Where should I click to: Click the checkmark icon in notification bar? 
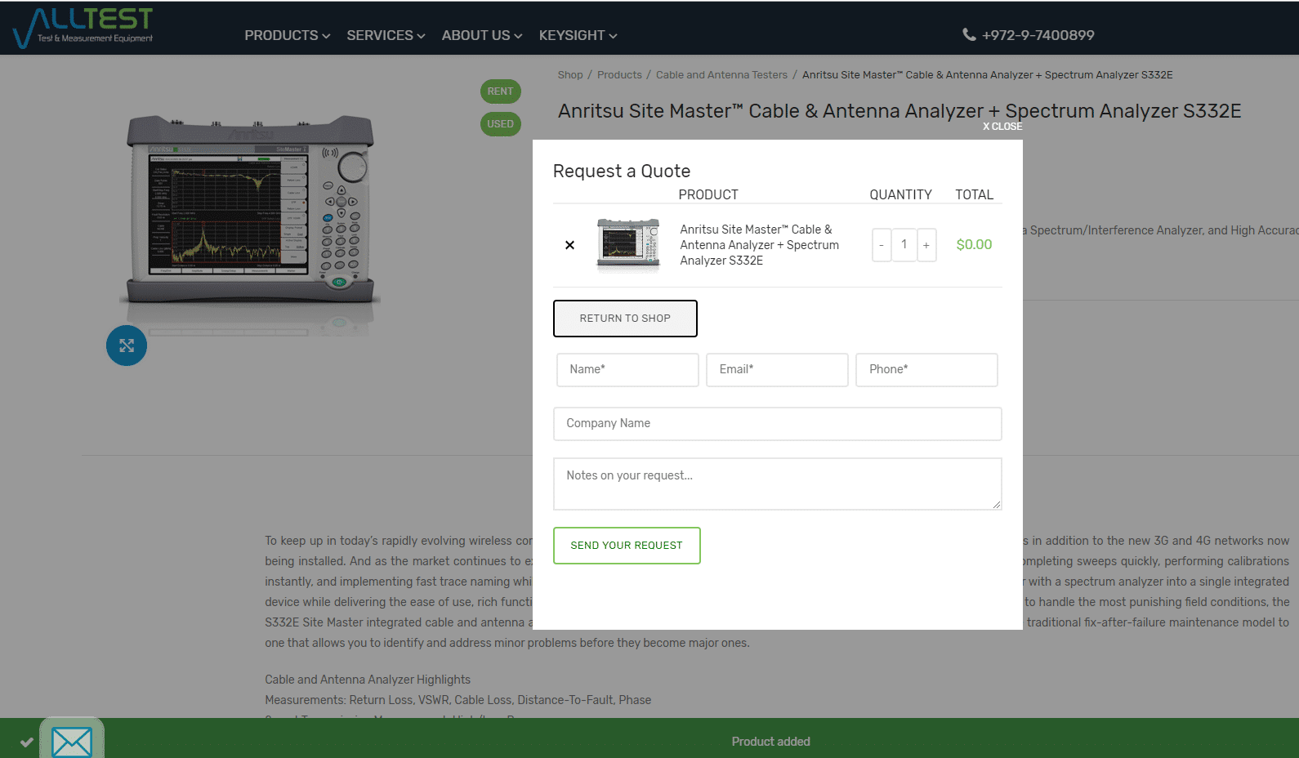[x=27, y=742]
